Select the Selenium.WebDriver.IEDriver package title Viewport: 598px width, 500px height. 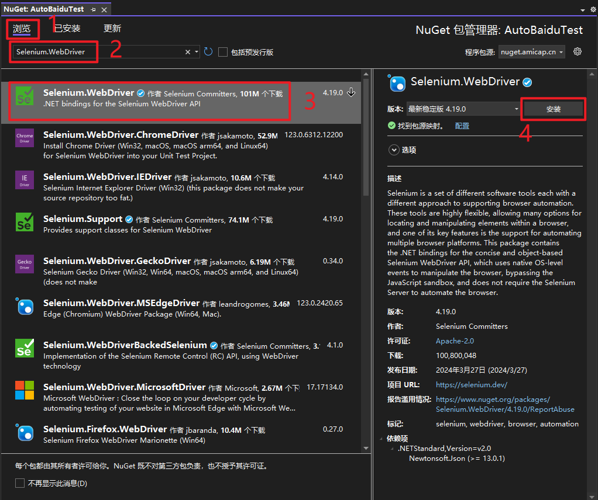coord(108,177)
